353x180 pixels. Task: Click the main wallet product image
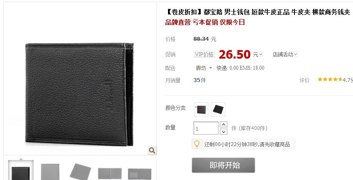79,94
